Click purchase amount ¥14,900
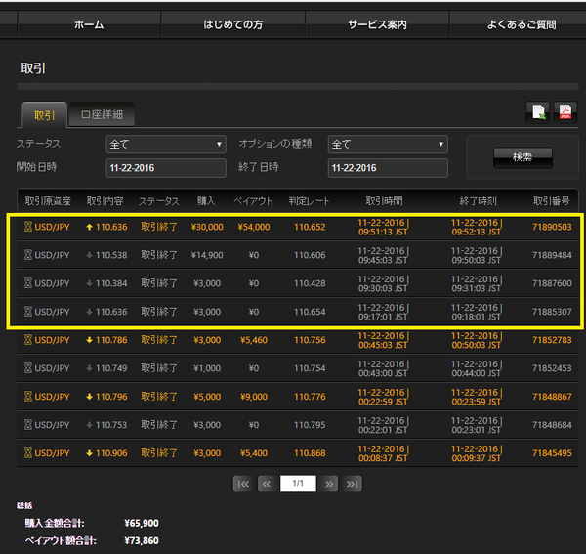The image size is (586, 554). [x=207, y=255]
